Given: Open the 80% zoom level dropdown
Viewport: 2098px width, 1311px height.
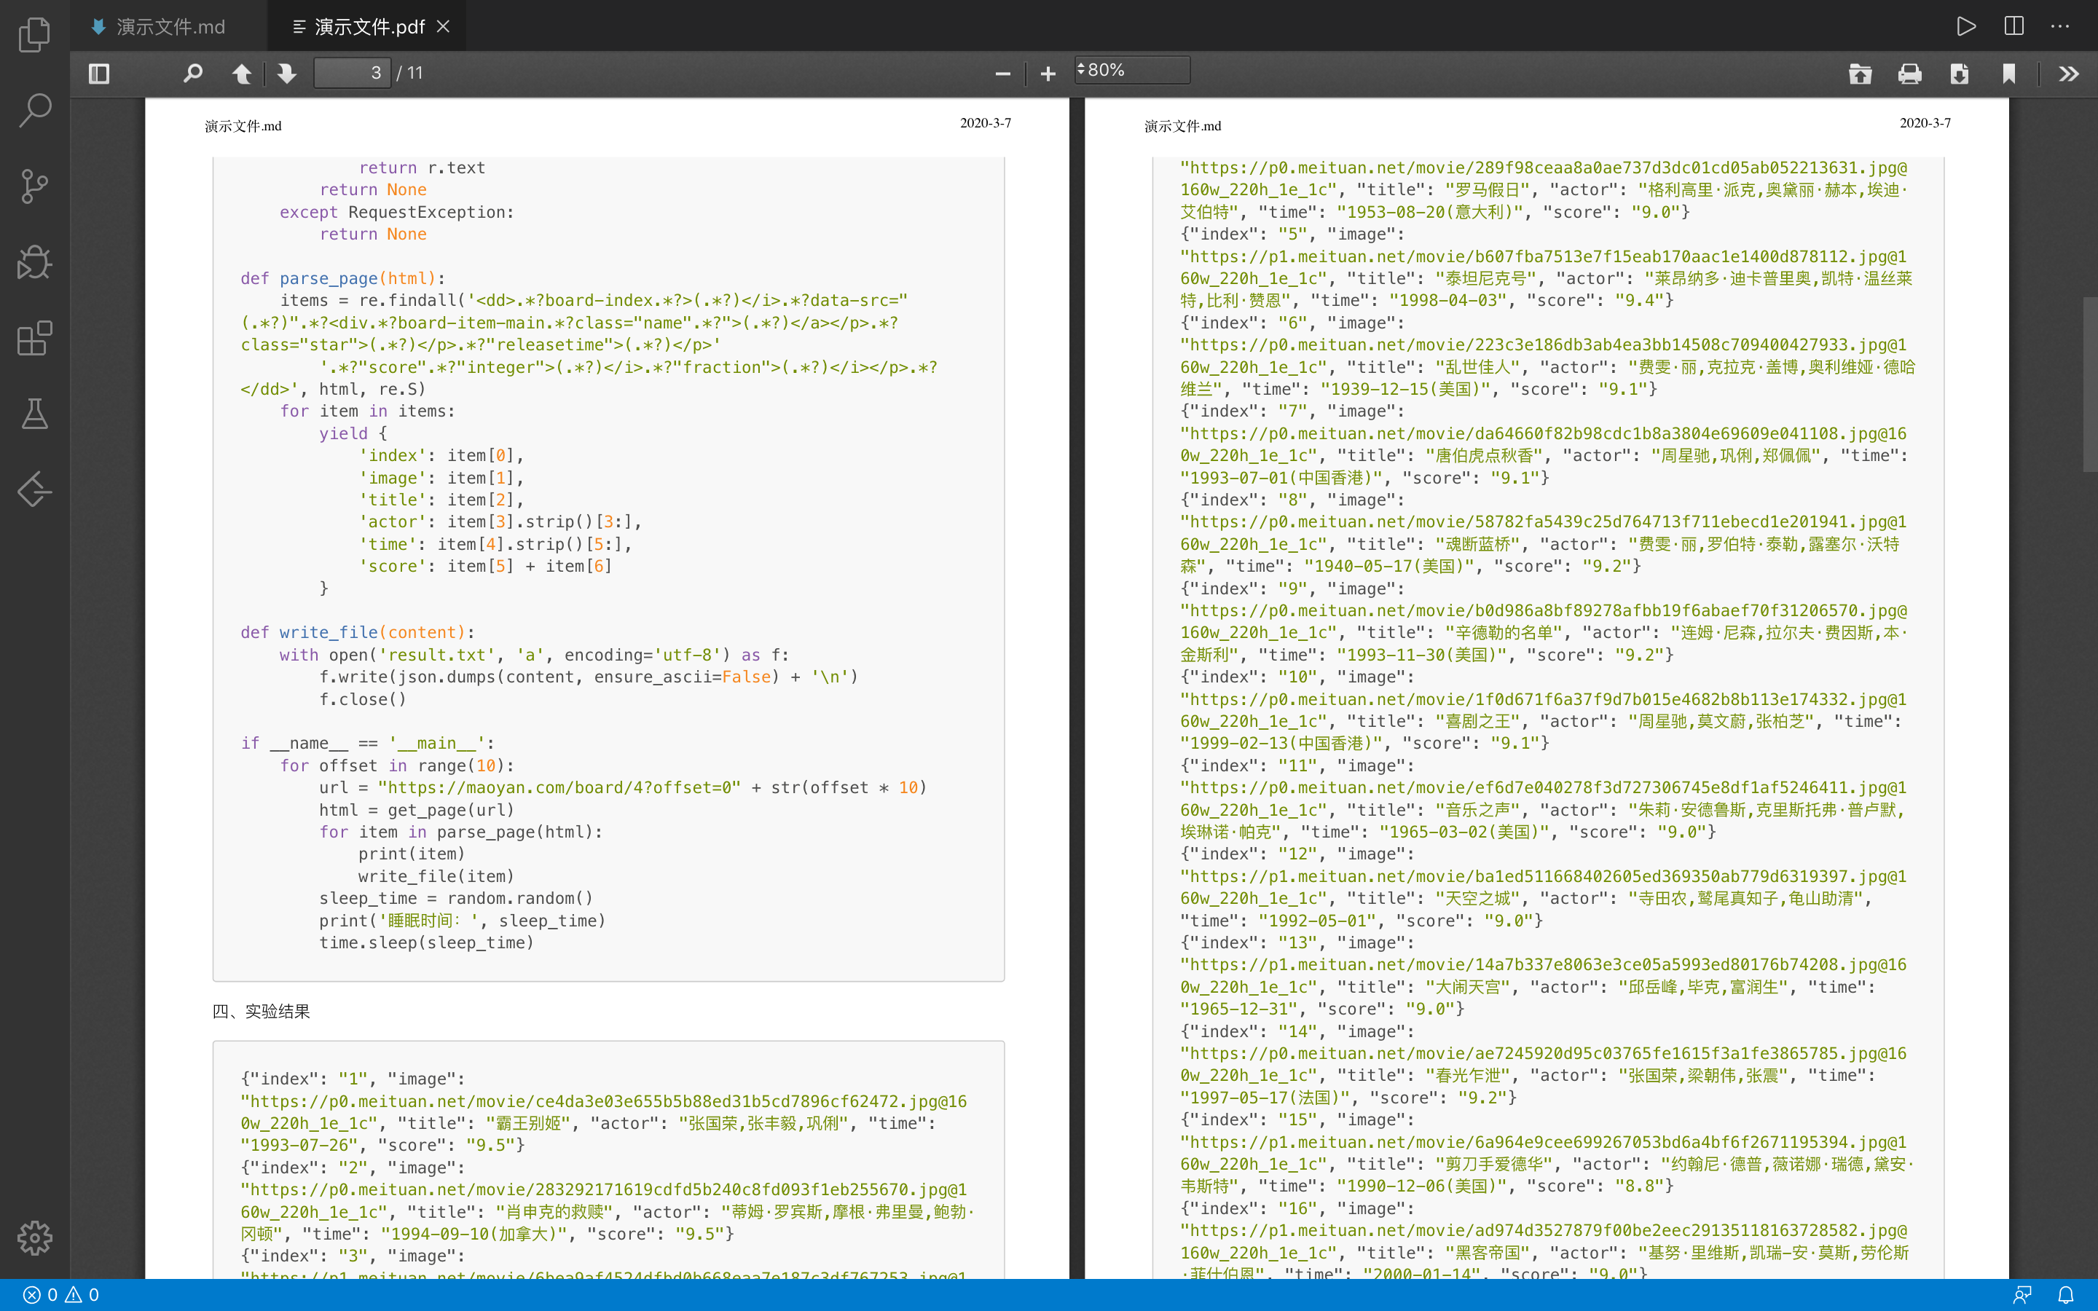Looking at the screenshot, I should [1132, 70].
